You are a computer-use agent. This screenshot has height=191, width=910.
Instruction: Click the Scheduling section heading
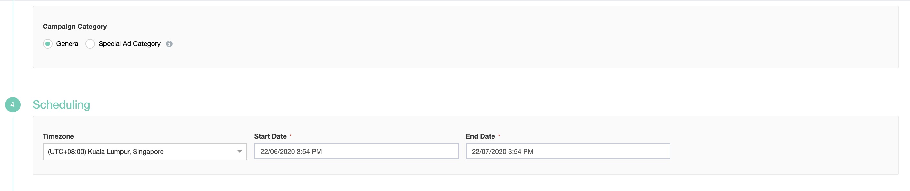point(62,105)
